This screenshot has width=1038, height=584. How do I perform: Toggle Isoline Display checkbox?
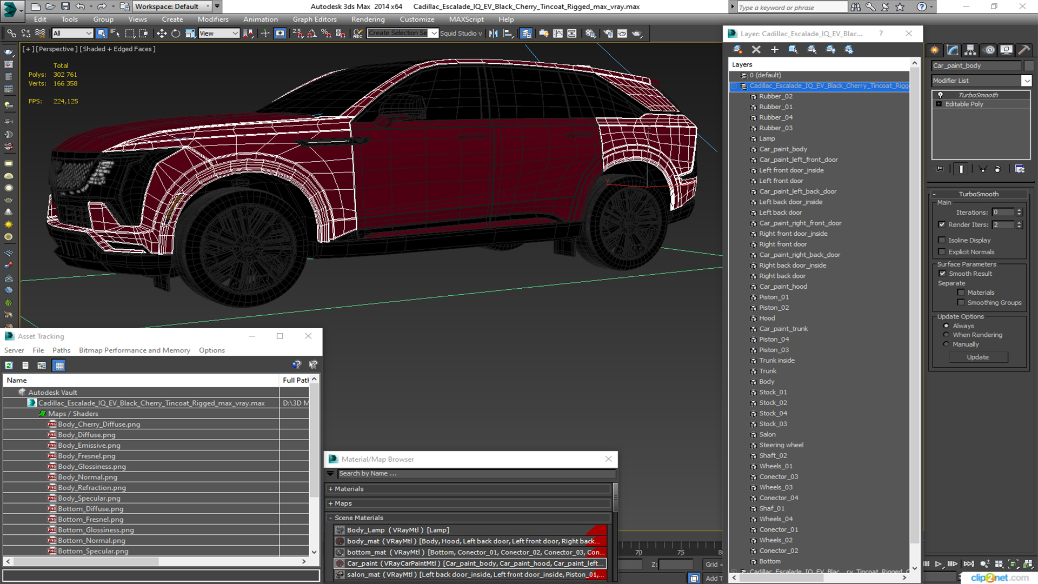point(942,240)
